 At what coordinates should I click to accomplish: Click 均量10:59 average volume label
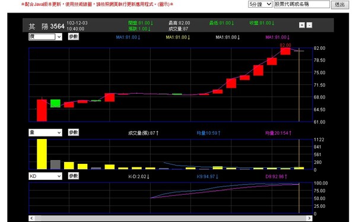pos(208,133)
